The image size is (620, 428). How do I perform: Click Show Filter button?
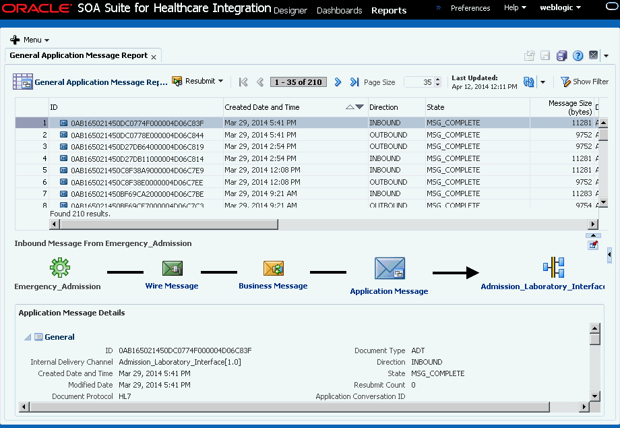[x=584, y=82]
